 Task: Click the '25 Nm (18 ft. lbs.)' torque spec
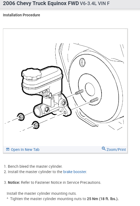pos(103,199)
